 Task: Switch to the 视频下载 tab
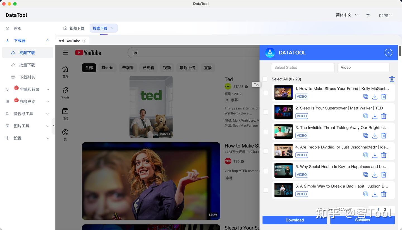pos(74,28)
